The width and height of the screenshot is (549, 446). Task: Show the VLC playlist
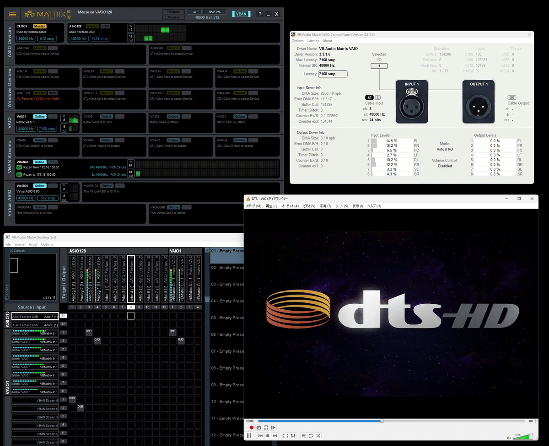point(303,435)
